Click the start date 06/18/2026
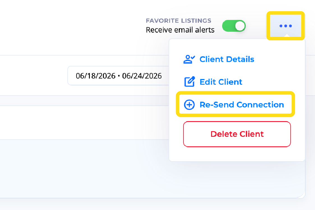Viewport: 315px width, 210px height. coord(96,76)
